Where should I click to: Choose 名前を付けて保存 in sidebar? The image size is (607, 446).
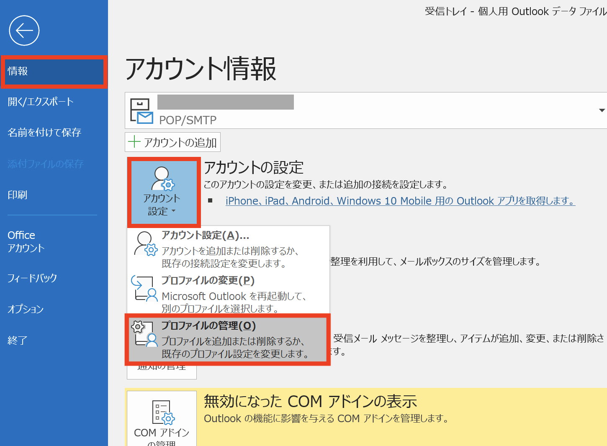pos(44,133)
